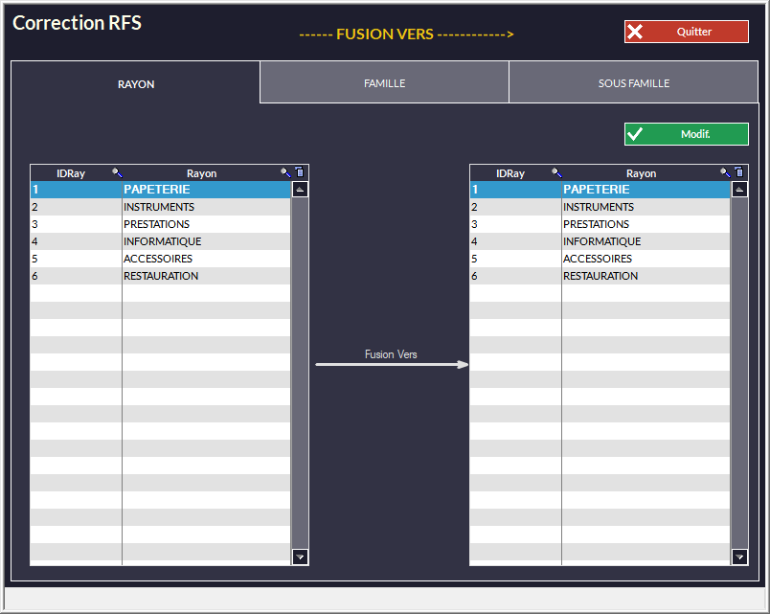This screenshot has height=614, width=770.
Task: Select INSTRUMENTS in the left table
Action: click(x=159, y=207)
